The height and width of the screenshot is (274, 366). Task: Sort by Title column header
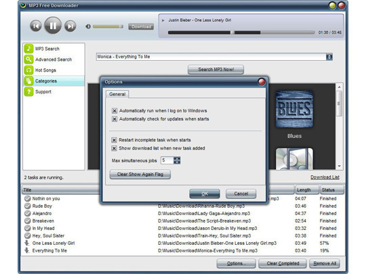[61, 190]
